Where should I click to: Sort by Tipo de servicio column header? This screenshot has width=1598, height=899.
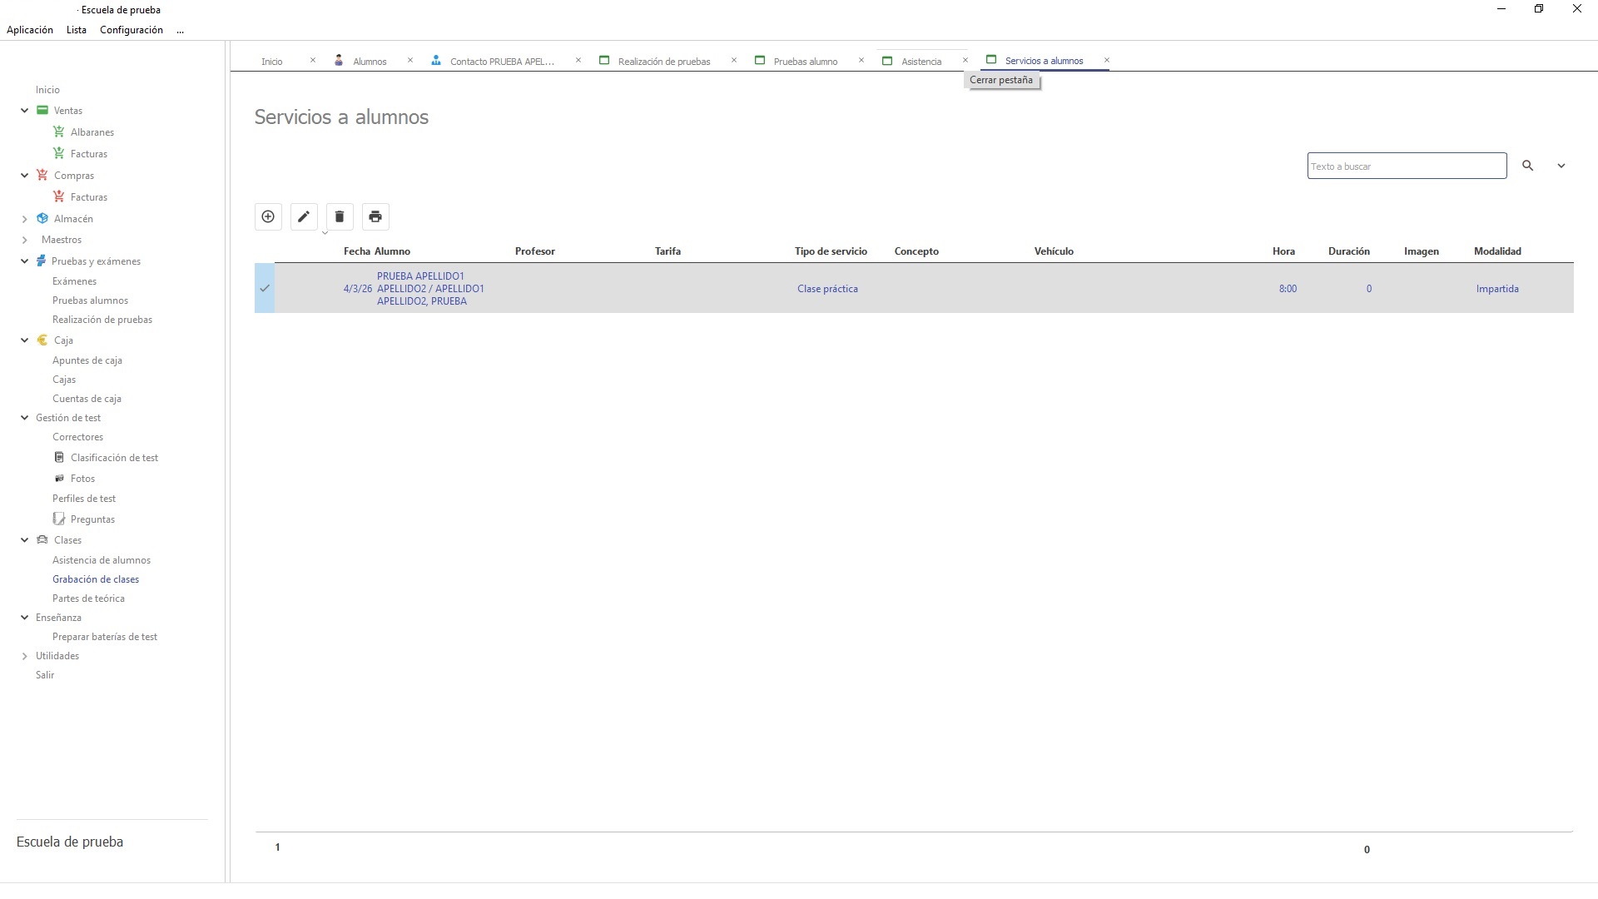tap(830, 251)
